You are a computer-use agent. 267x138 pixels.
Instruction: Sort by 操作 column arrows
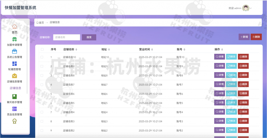point(222,50)
